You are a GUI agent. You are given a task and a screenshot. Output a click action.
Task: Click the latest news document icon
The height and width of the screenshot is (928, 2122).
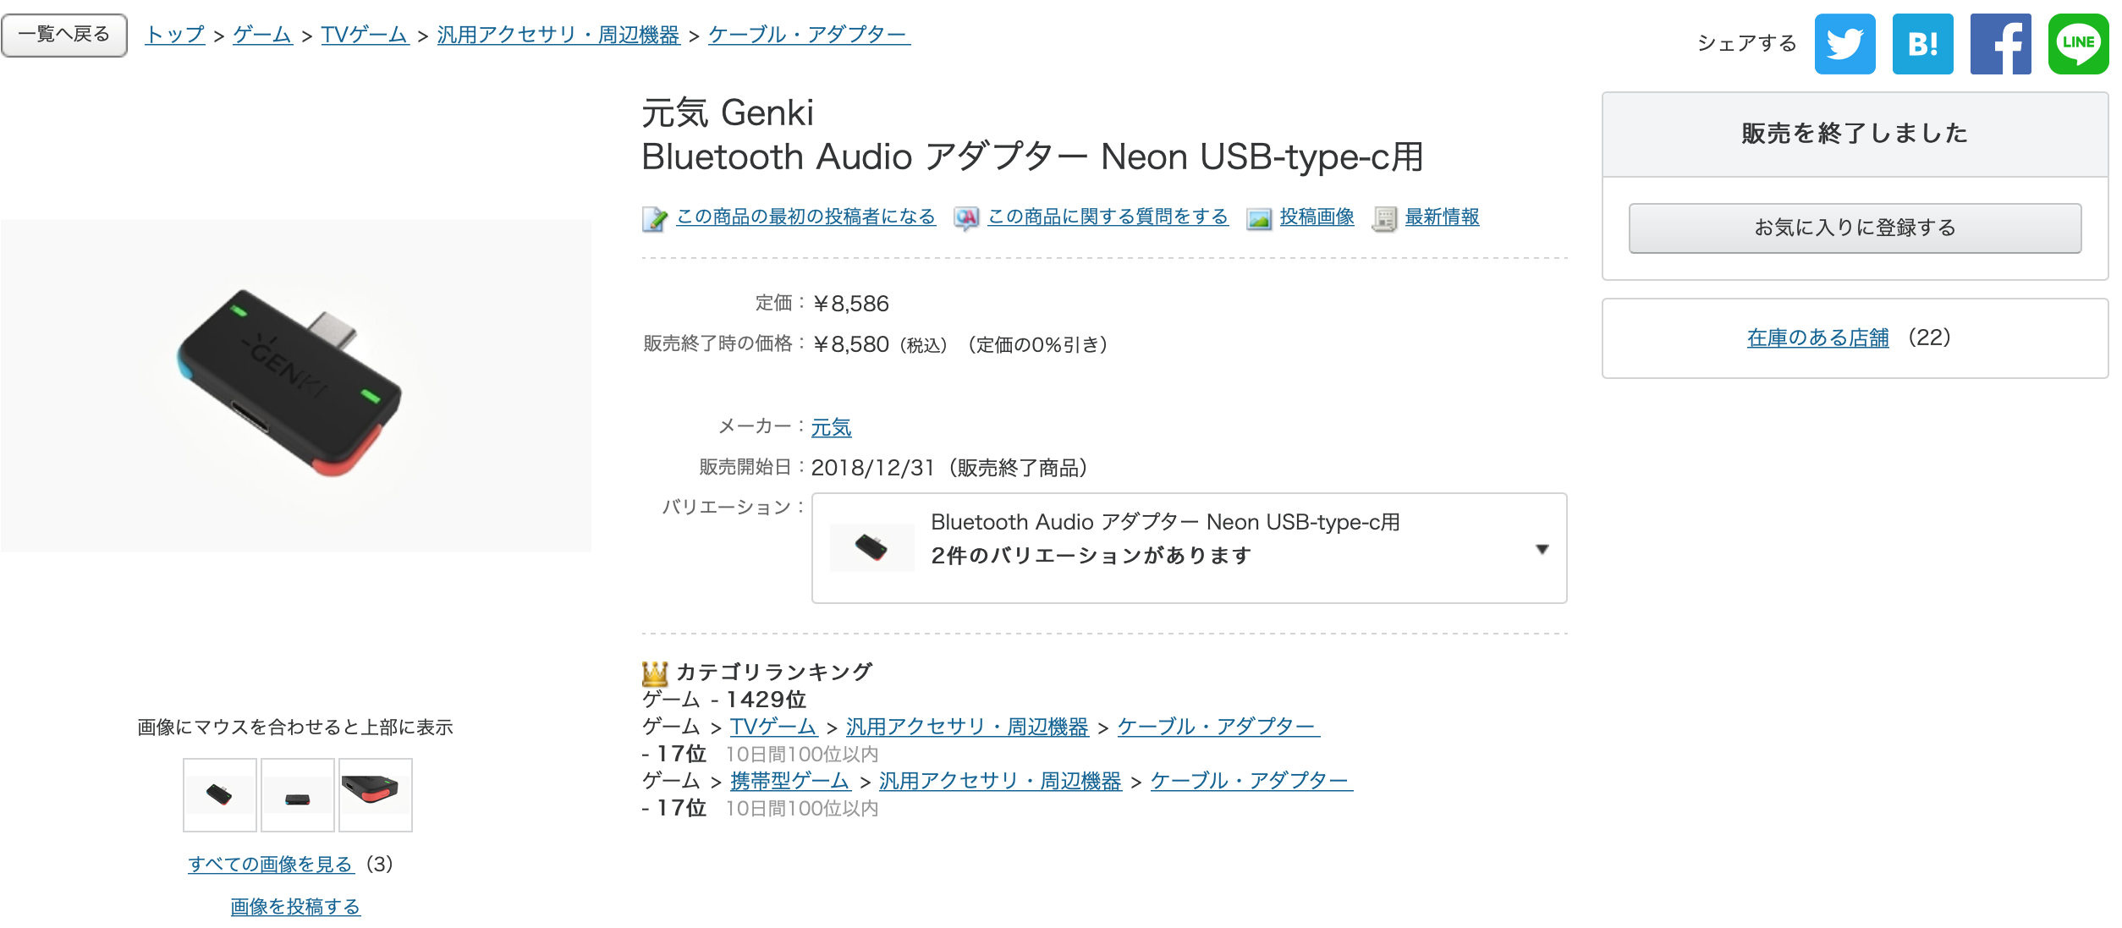(x=1384, y=218)
